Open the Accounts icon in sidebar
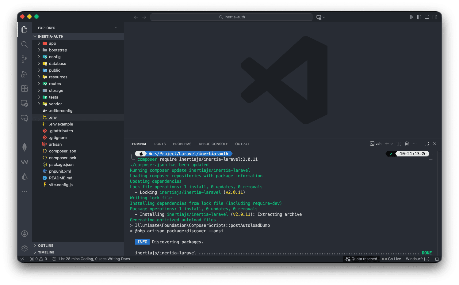This screenshot has height=285, width=459. coord(24,233)
